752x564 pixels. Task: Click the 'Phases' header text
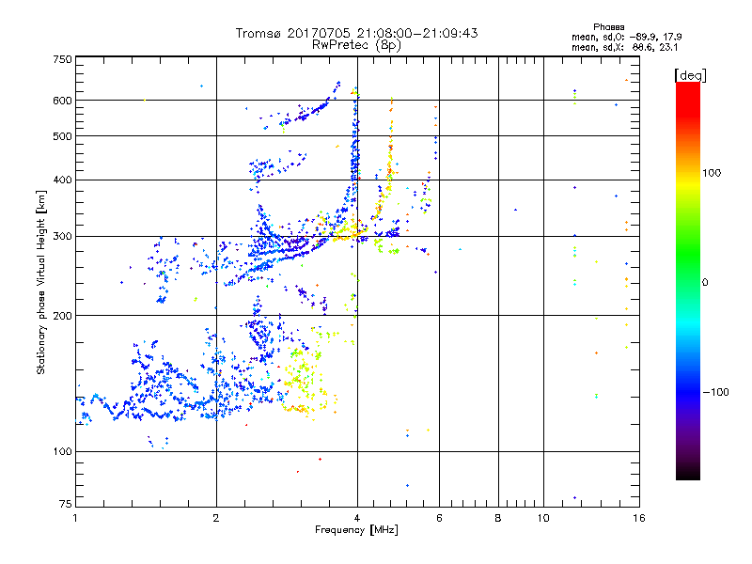608,27
